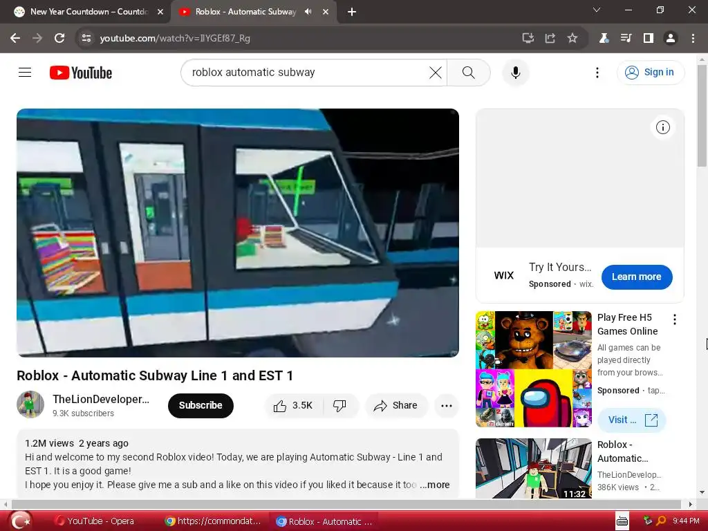Open the on-screen keyboard tray icon
Screen dimensions: 708x531
point(622,521)
